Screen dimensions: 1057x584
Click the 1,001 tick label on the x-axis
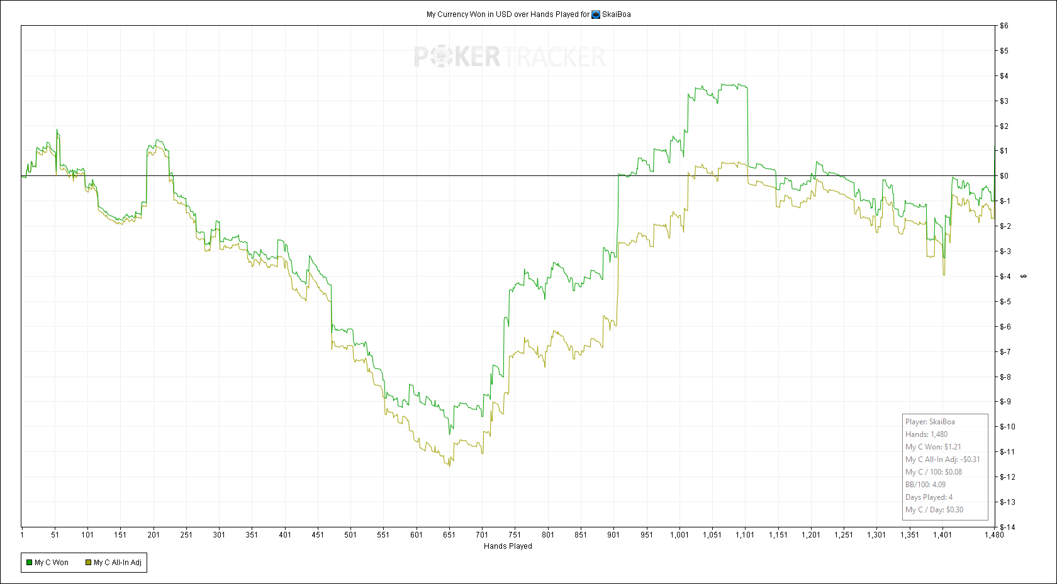(679, 535)
